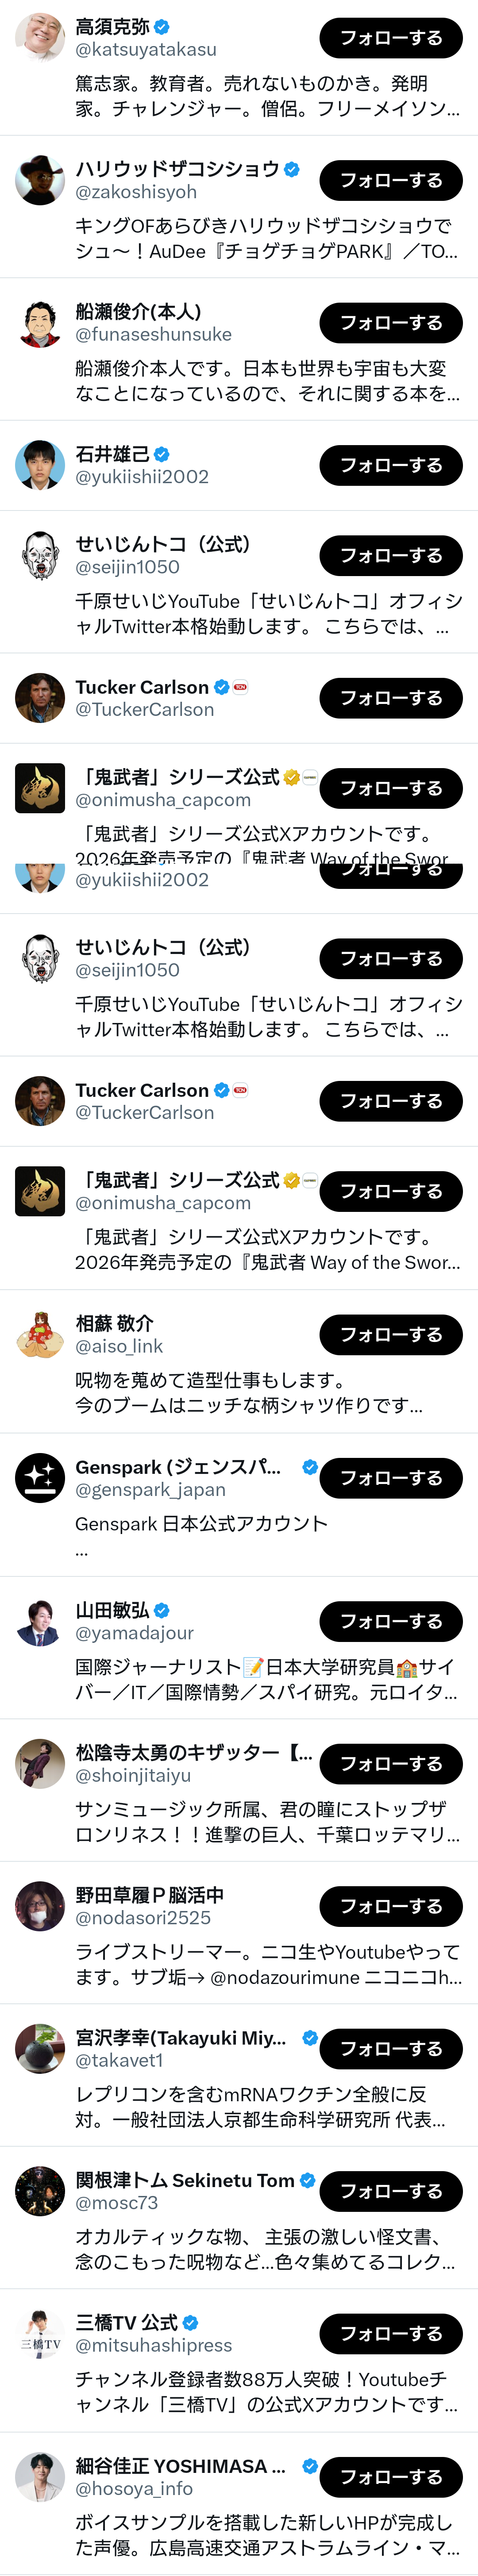478x2576 pixels.
Task: Click 高須克弥's verified badge
Action: pyautogui.click(x=162, y=27)
